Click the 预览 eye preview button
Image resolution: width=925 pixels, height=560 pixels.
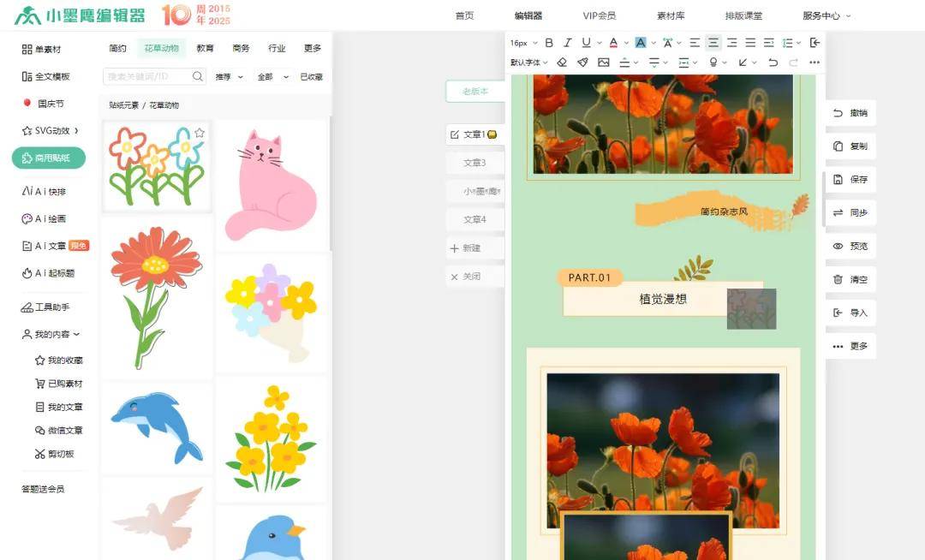850,247
